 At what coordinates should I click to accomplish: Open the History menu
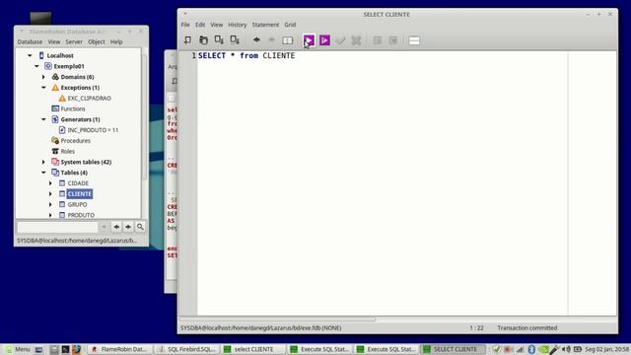[238, 25]
